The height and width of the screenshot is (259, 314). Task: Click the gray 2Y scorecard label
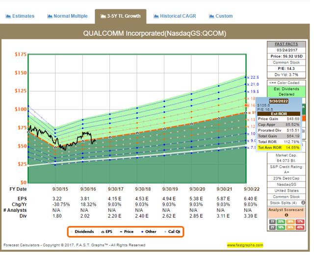pos(272,228)
